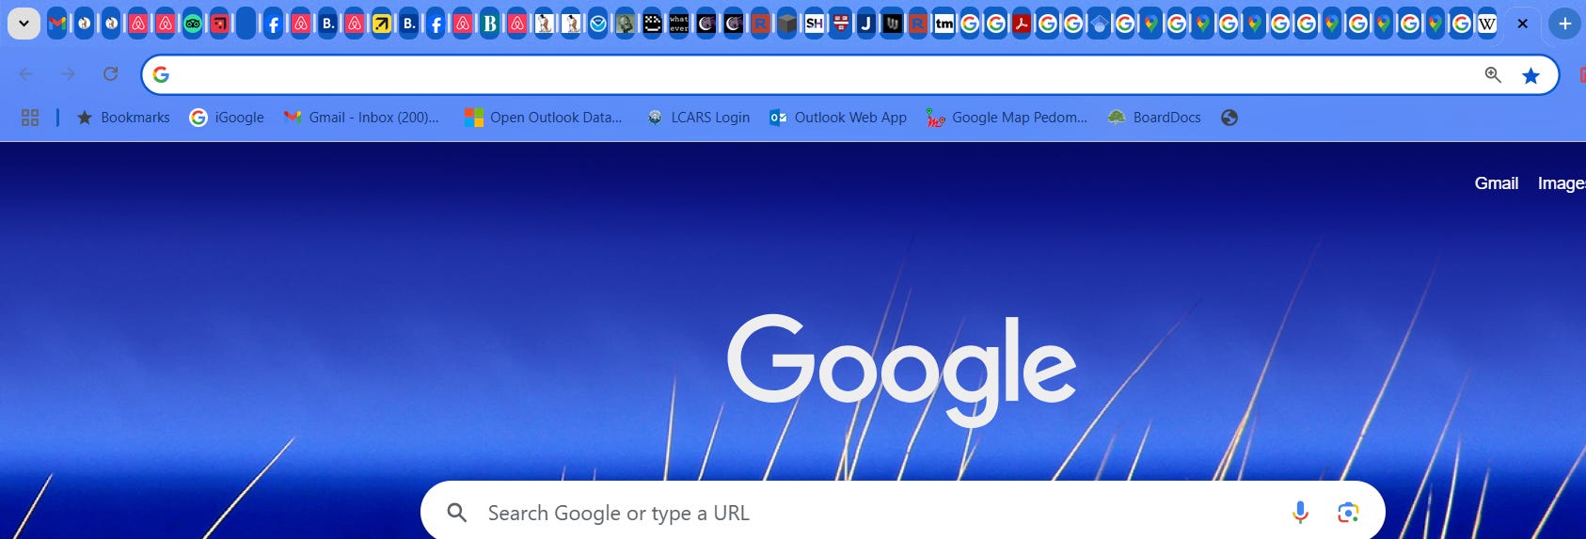Open the Gmail - Inbox (200) bookmark

pyautogui.click(x=361, y=118)
